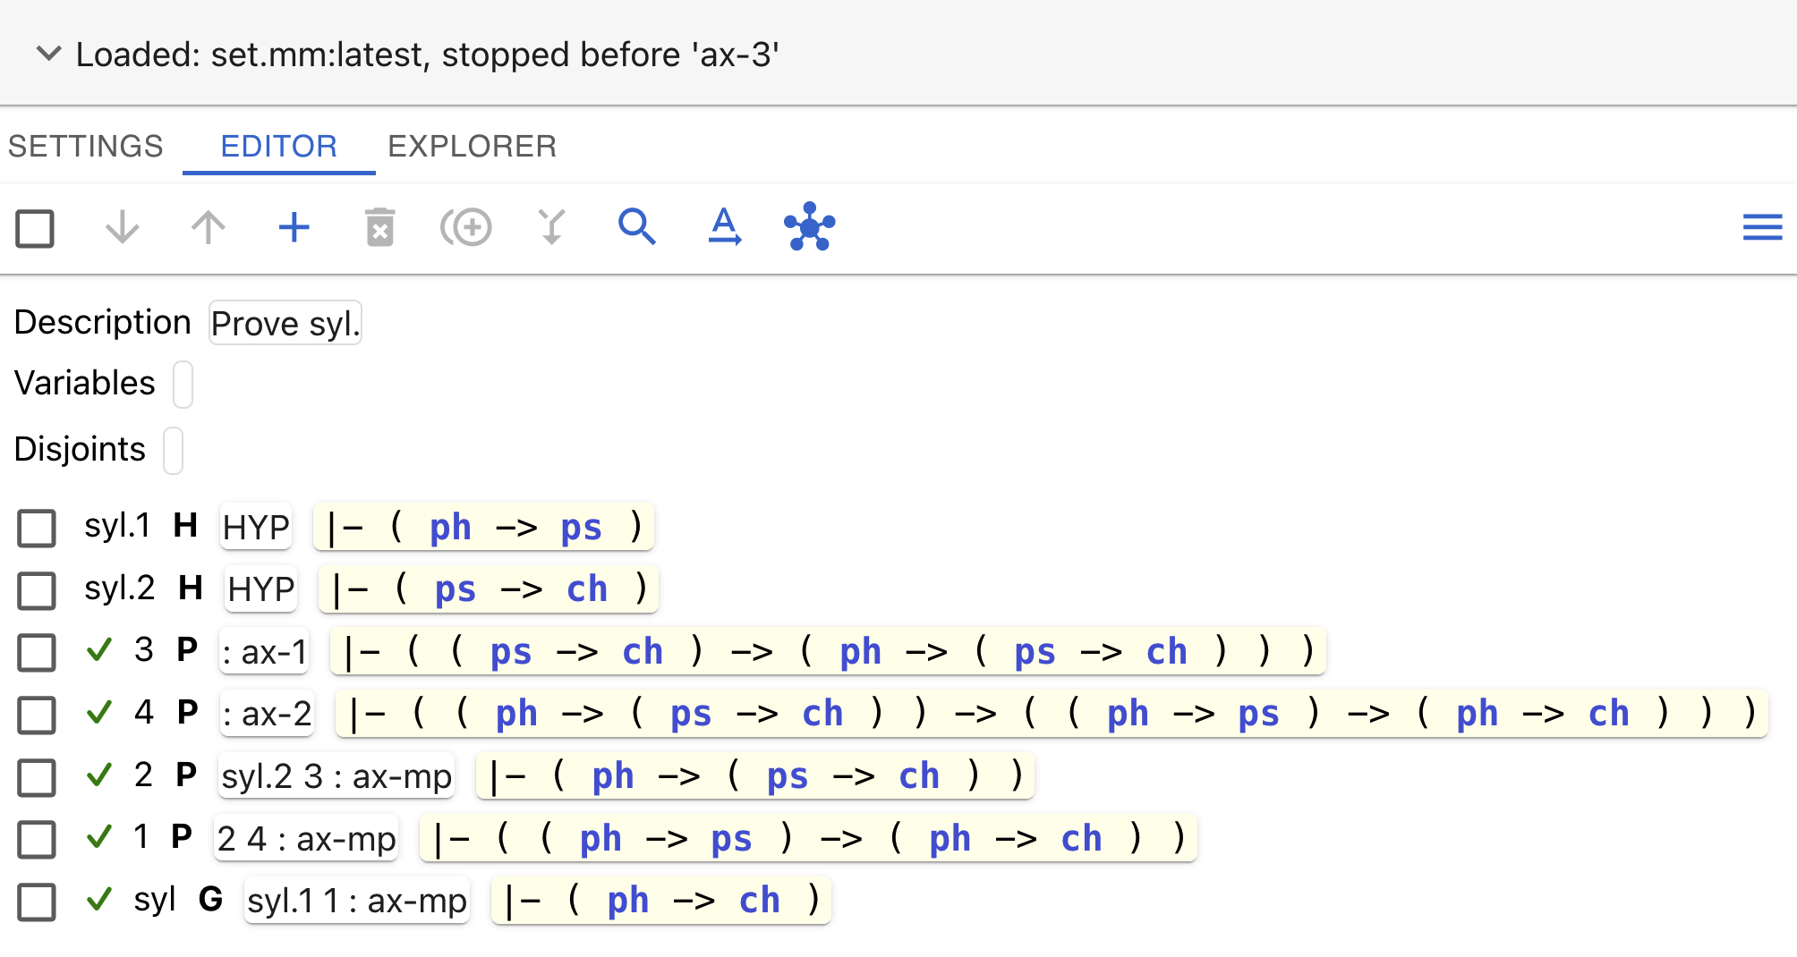Add a new statement with plus icon

[294, 227]
